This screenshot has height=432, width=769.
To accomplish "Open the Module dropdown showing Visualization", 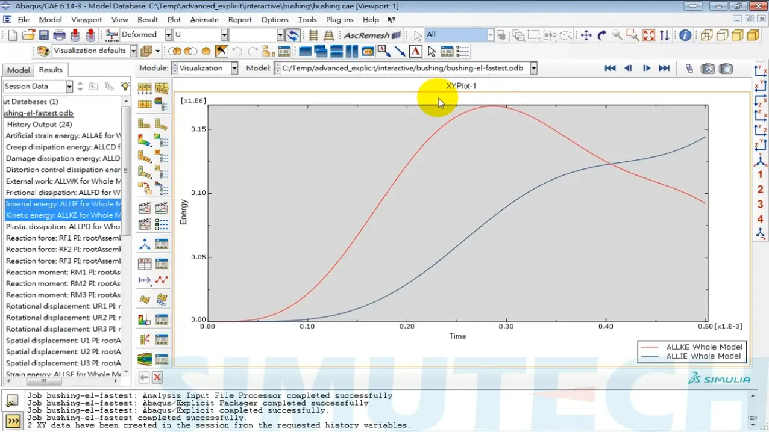I will (x=235, y=68).
